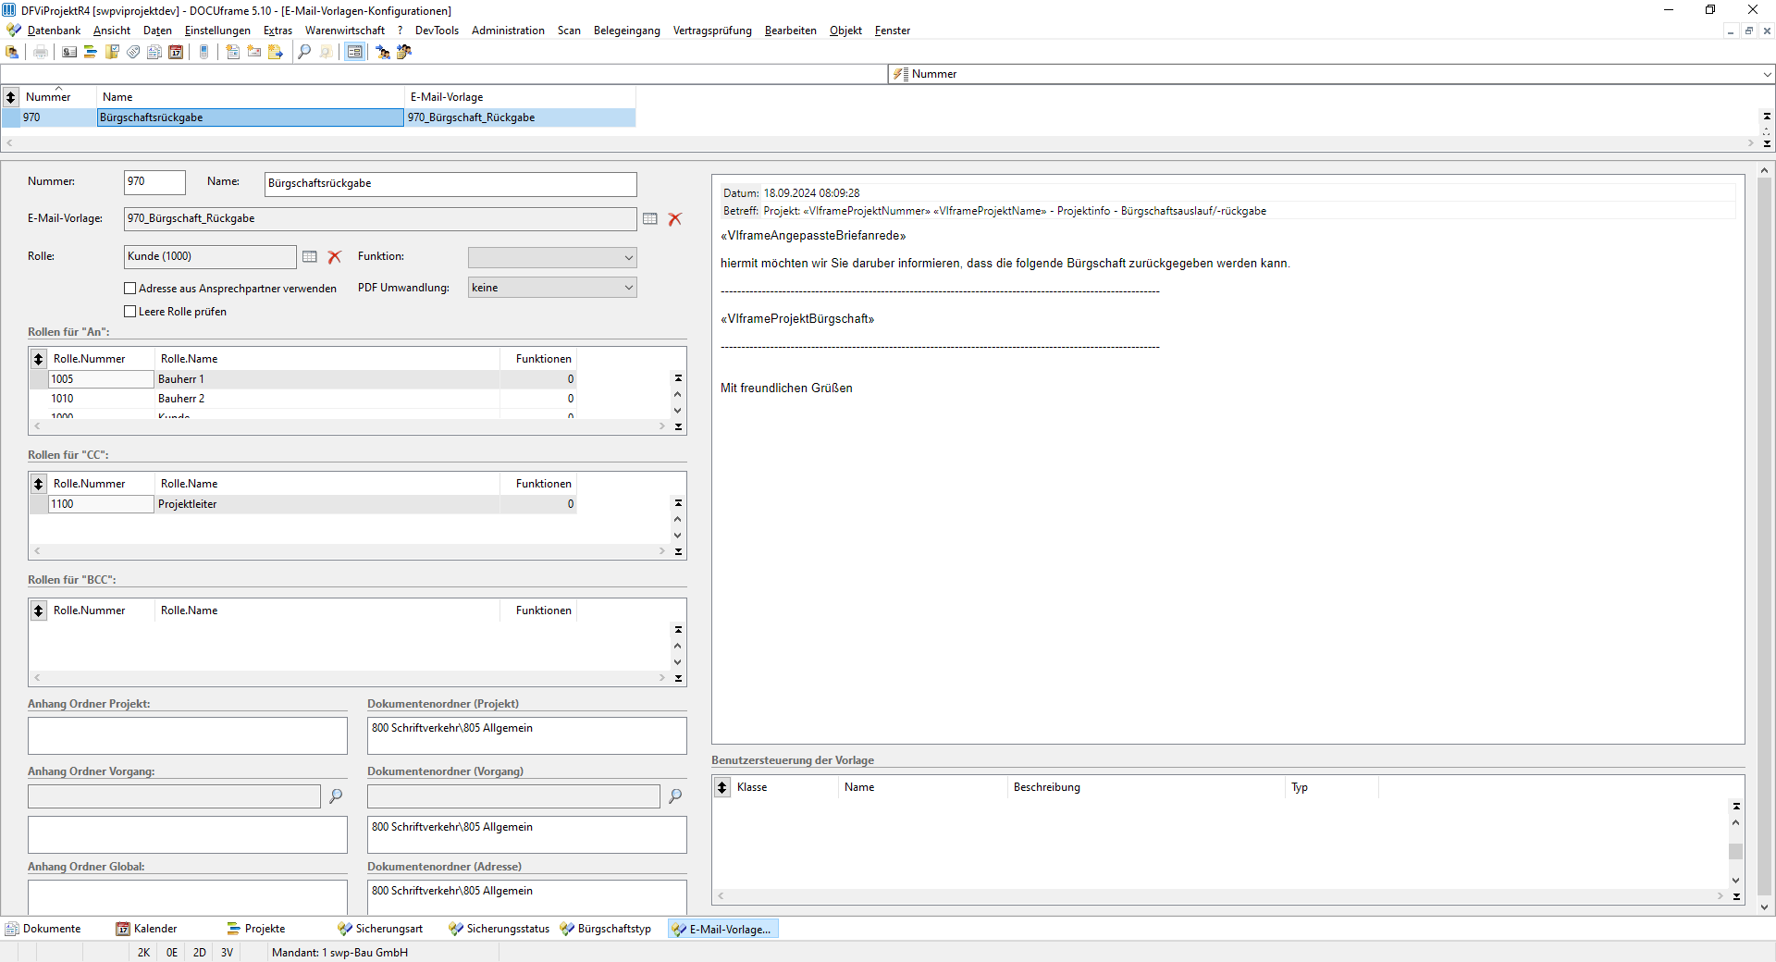Open Rolle selection list icon
Image resolution: width=1776 pixels, height=962 pixels.
(x=310, y=257)
